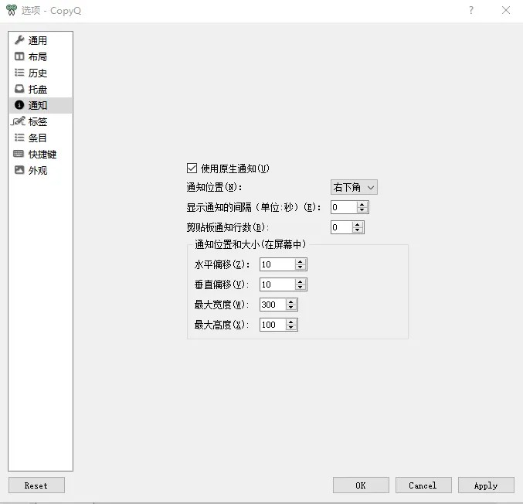Image resolution: width=523 pixels, height=504 pixels.
Task: Decrease 最大宽度 with down arrow
Action: point(291,307)
